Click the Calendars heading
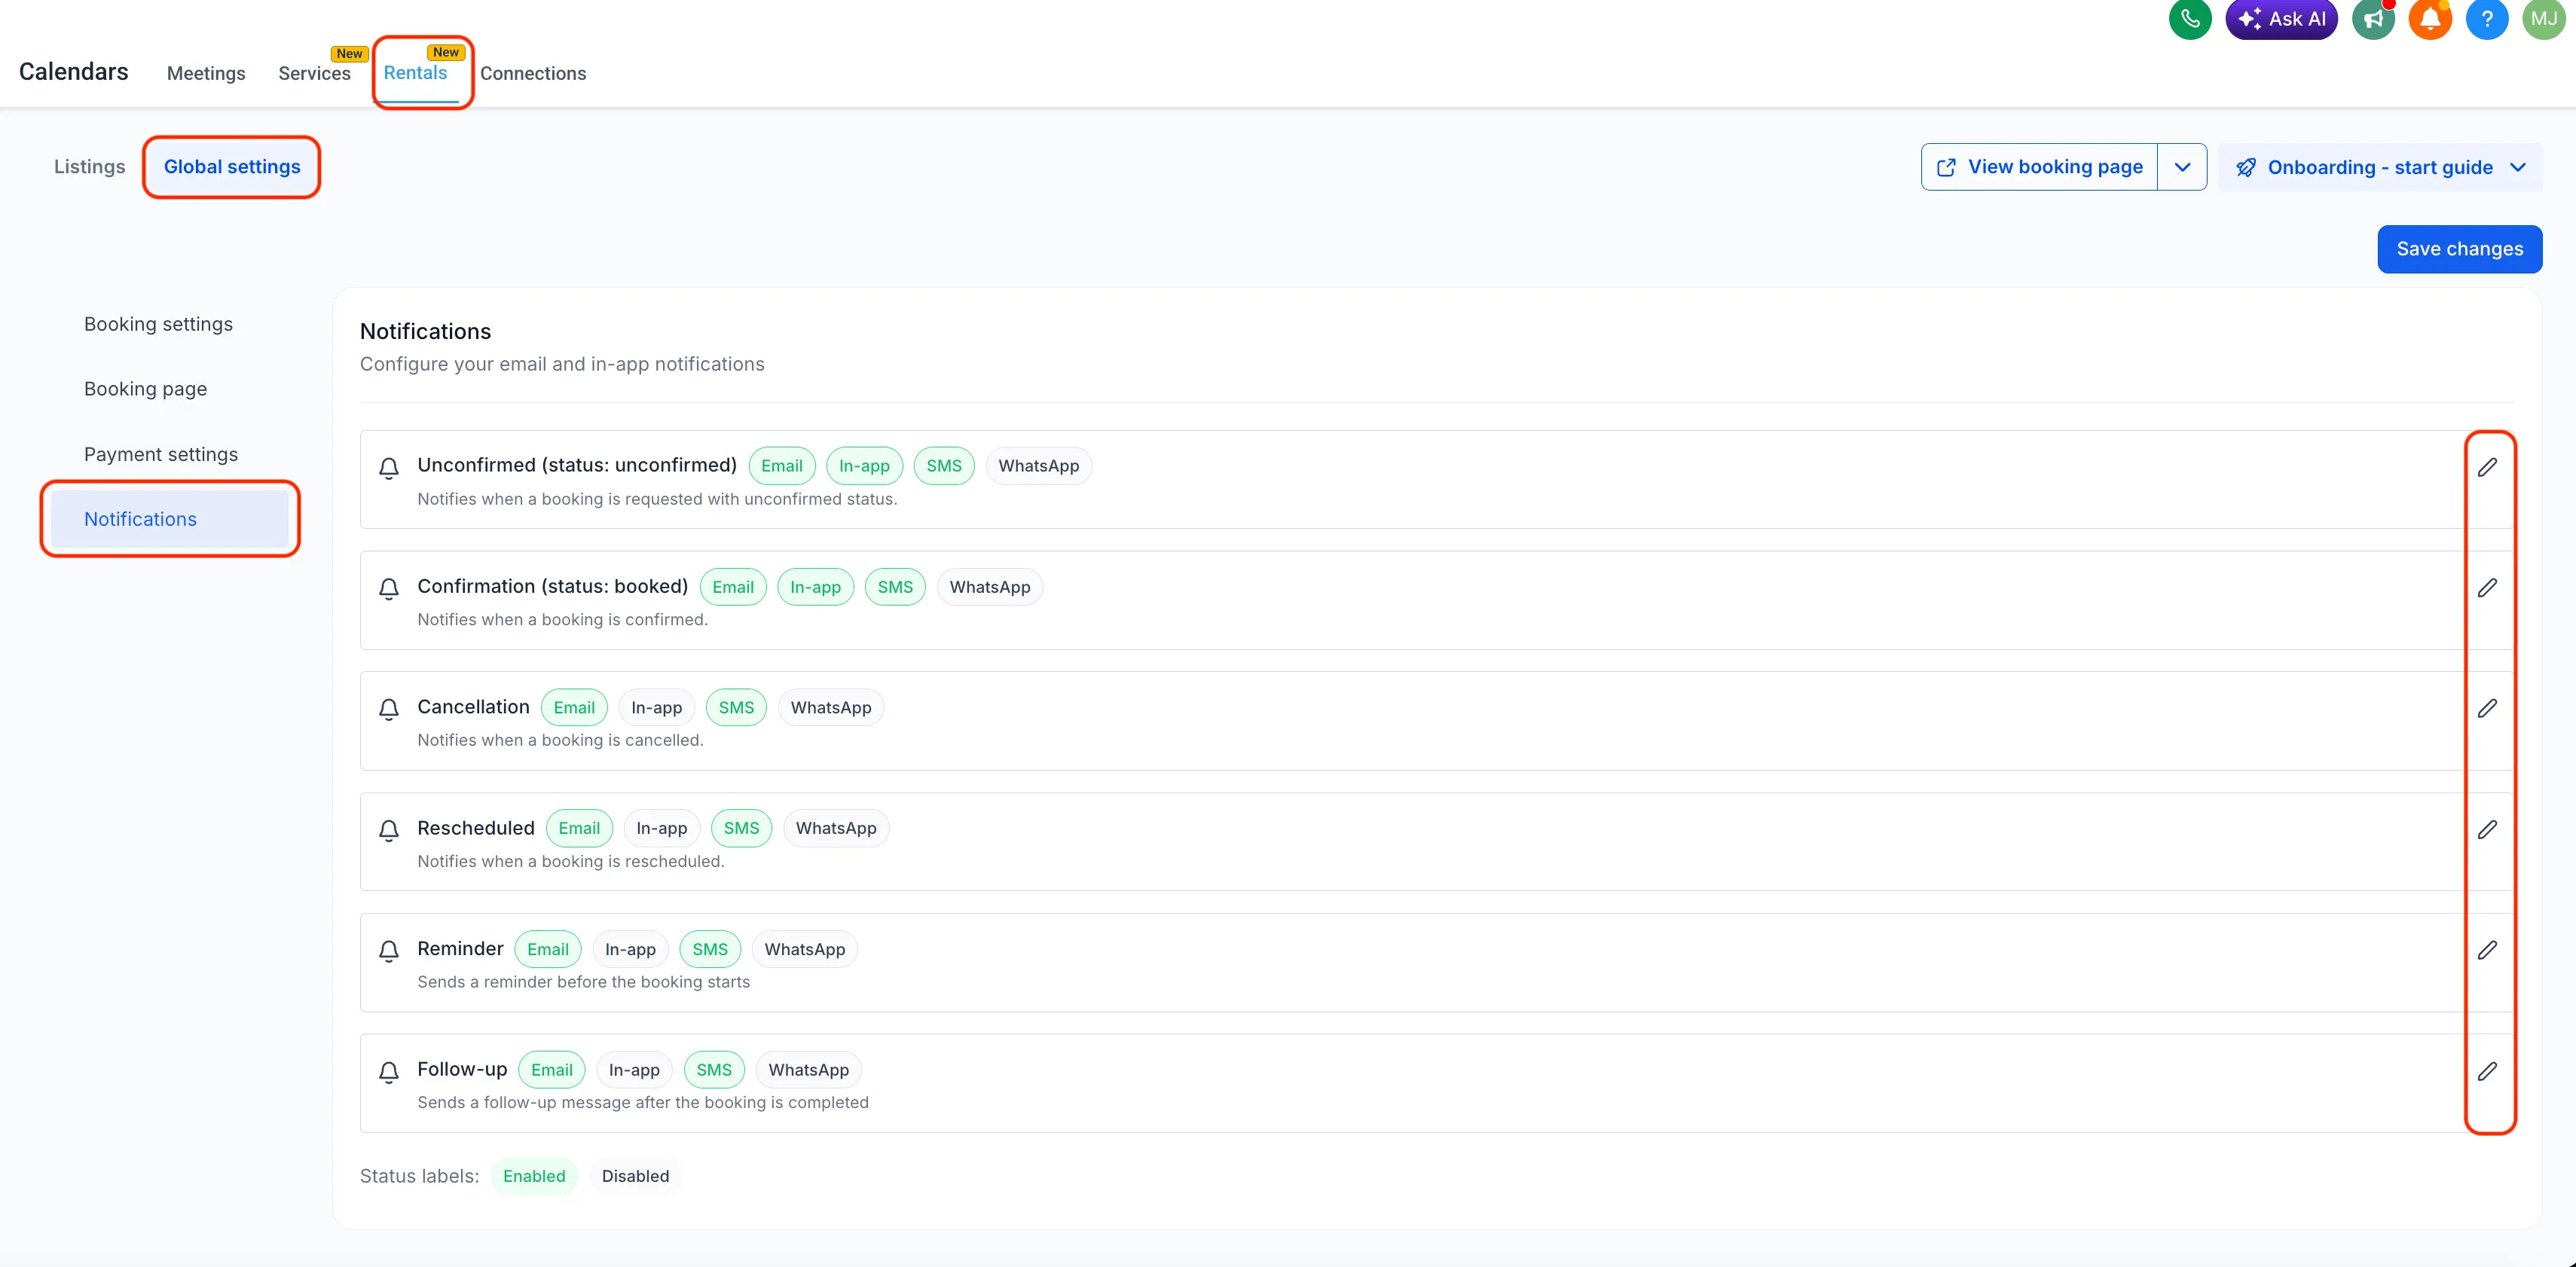 tap(73, 72)
